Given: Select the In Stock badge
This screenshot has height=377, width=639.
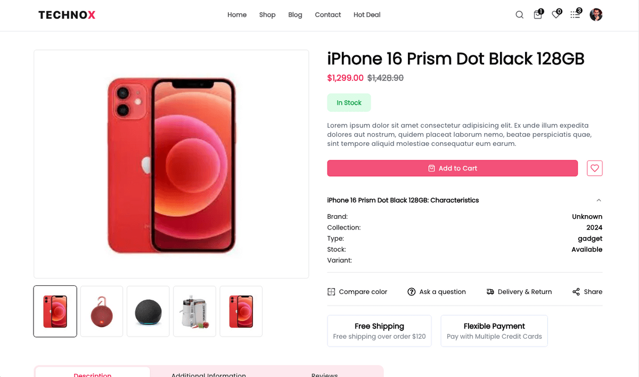Looking at the screenshot, I should (349, 102).
